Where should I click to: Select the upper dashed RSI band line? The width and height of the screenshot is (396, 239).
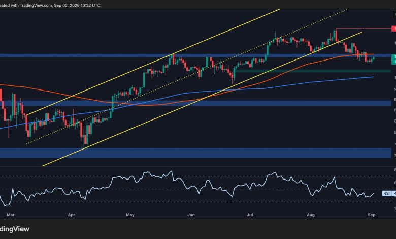tap(195, 176)
